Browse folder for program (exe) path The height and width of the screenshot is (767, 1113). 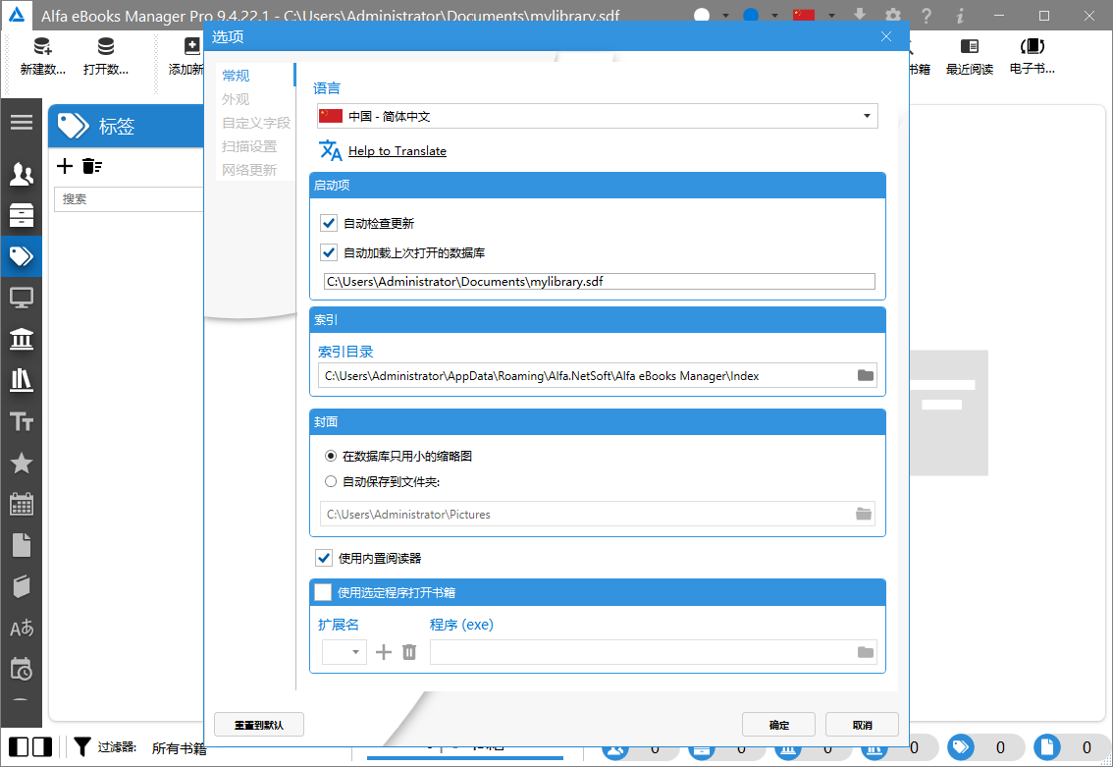(x=866, y=652)
